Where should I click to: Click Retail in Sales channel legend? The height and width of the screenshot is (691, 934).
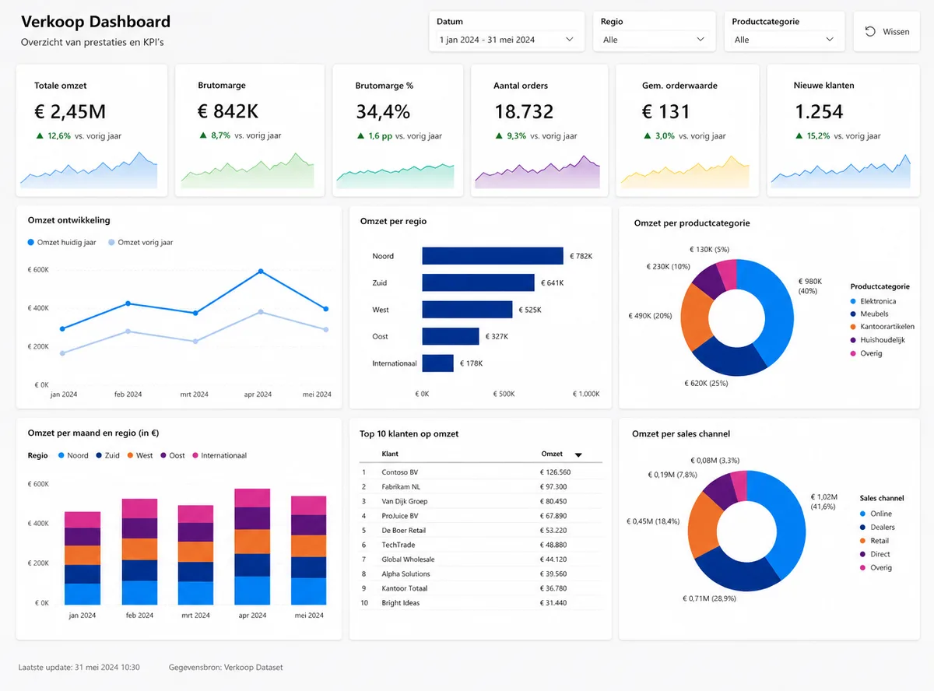point(874,541)
